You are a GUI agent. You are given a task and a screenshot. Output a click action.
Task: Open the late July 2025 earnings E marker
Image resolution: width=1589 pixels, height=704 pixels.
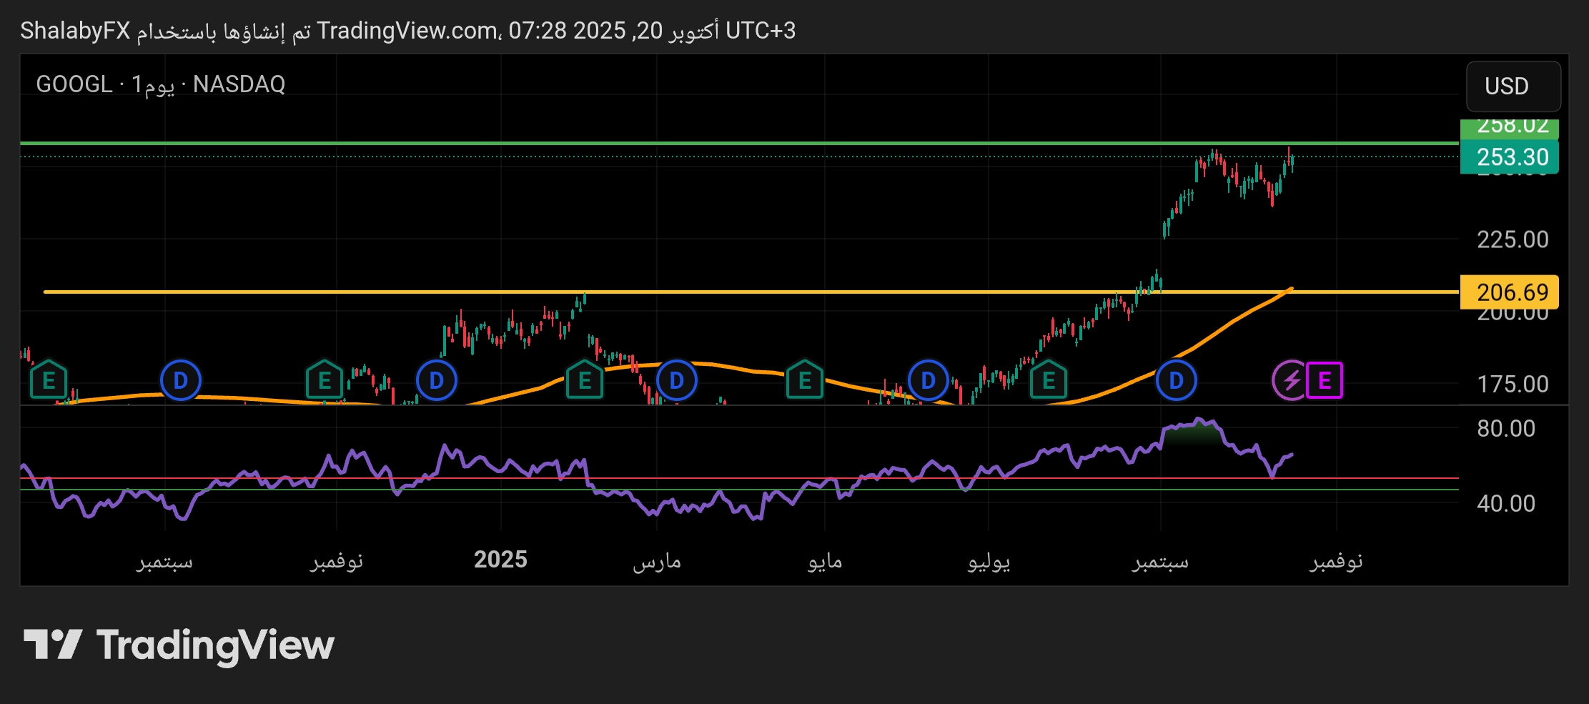(x=1048, y=380)
